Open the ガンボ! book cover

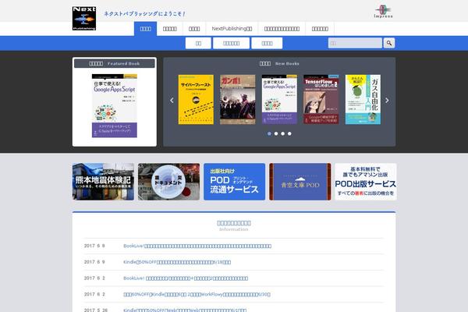238,99
